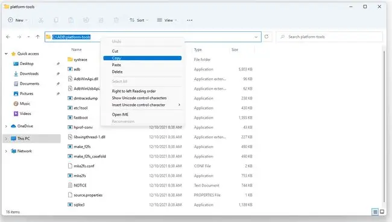Click the fastboot application icon
The image size is (392, 222).
tap(70, 117)
